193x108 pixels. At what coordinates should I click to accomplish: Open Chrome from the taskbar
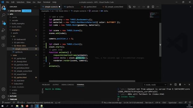(22, 106)
